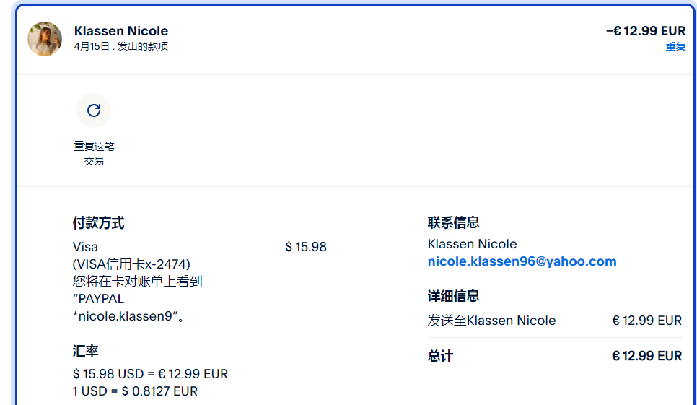This screenshot has width=697, height=405.
Task: Click the 发送至Klassen Nicole detail row
Action: point(491,321)
